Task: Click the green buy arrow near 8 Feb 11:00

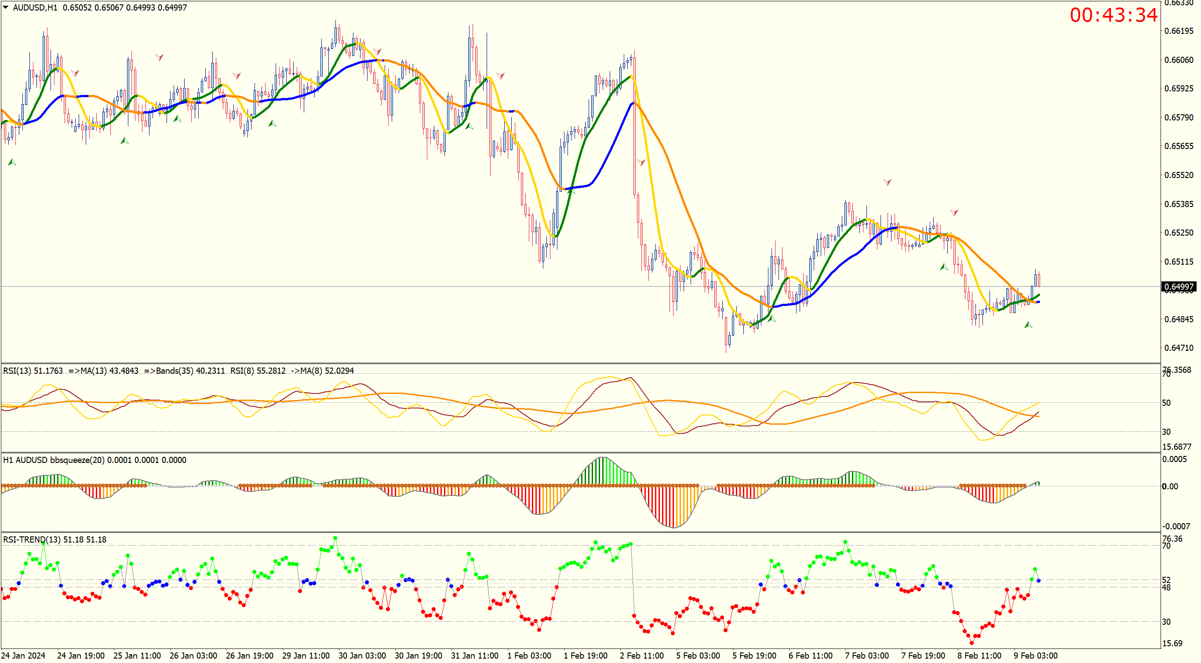Action: click(944, 267)
